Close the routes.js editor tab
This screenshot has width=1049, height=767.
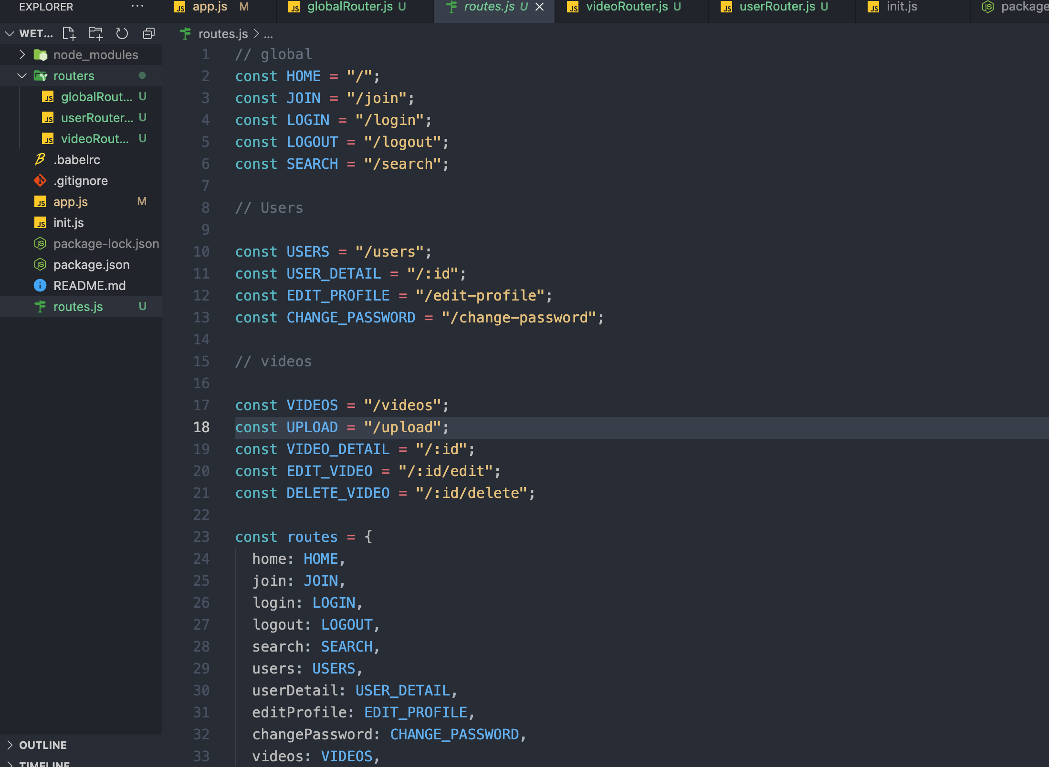pos(540,7)
